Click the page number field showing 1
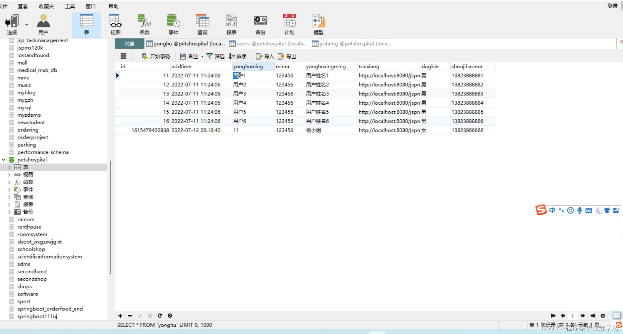Screen dimensions: 623x334 point(573,316)
